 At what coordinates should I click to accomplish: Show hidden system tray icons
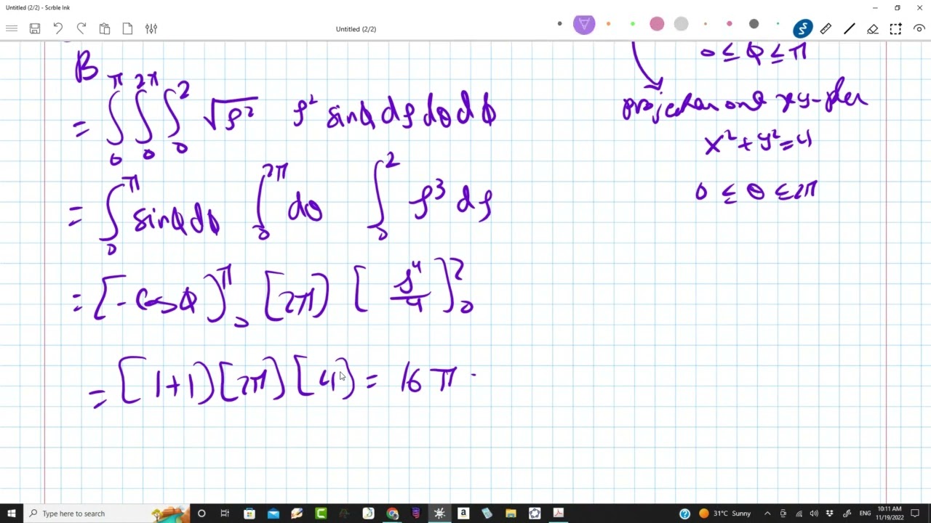point(767,514)
